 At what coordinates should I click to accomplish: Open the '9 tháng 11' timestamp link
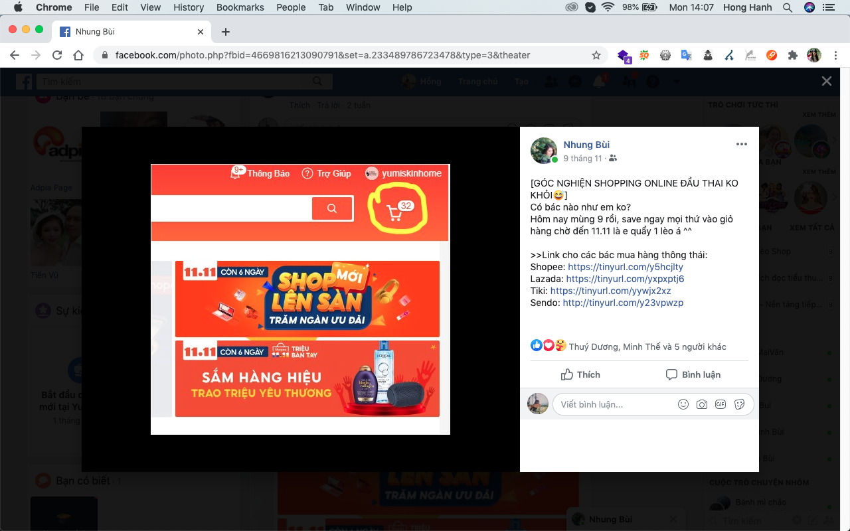(x=582, y=159)
